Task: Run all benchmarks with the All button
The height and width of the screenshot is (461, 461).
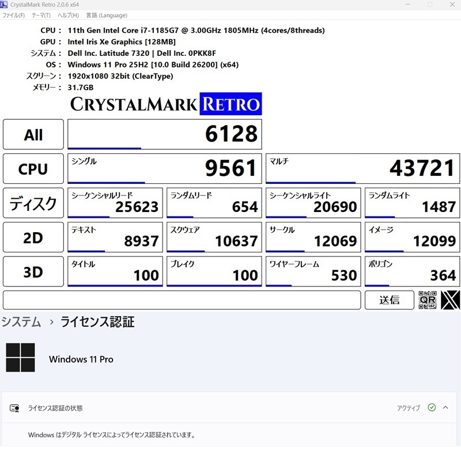Action: [33, 134]
